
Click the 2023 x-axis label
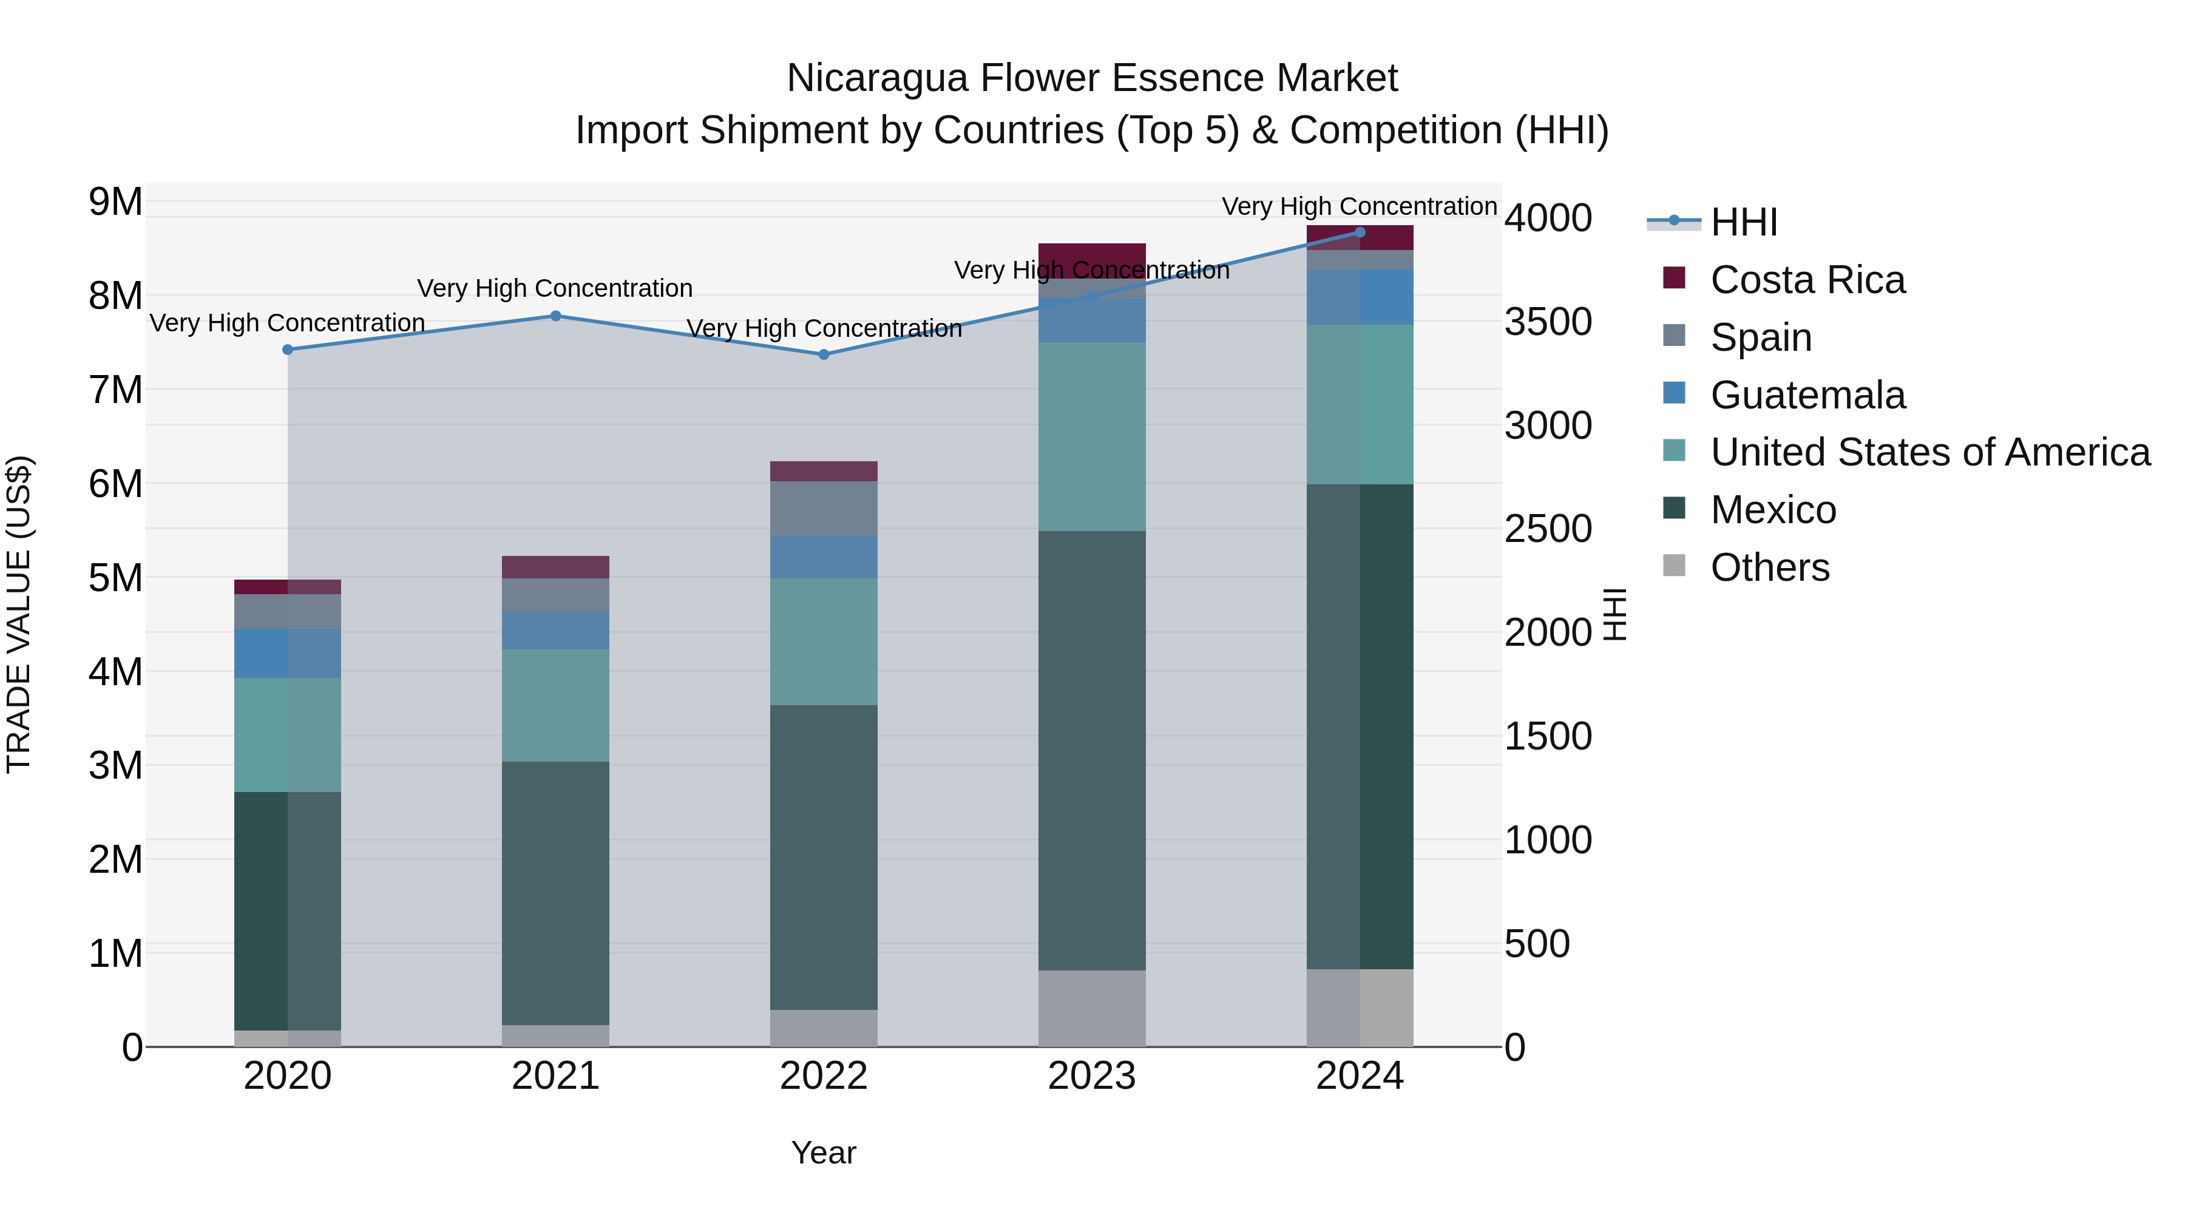(1092, 1076)
